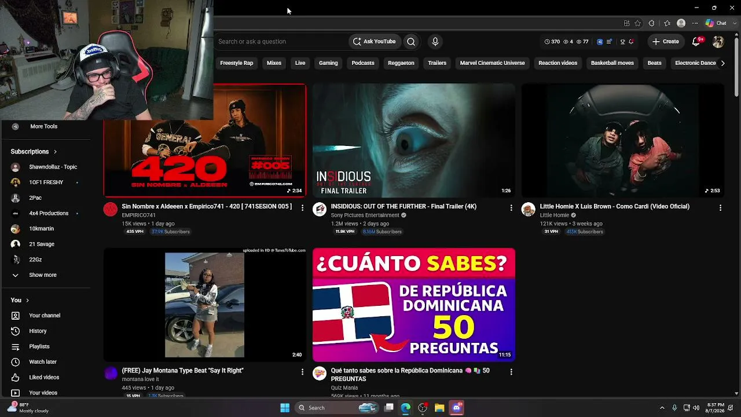The width and height of the screenshot is (741, 417).
Task: Select the Reggaeton chip
Action: click(x=401, y=63)
